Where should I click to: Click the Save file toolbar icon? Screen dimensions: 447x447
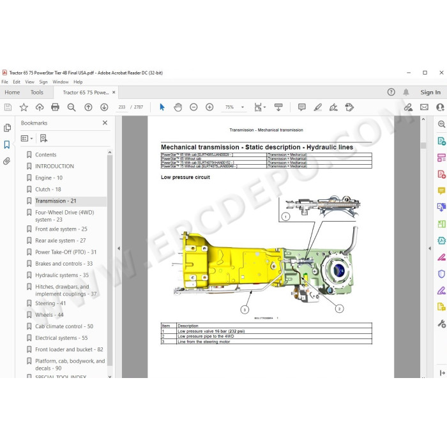(x=8, y=107)
